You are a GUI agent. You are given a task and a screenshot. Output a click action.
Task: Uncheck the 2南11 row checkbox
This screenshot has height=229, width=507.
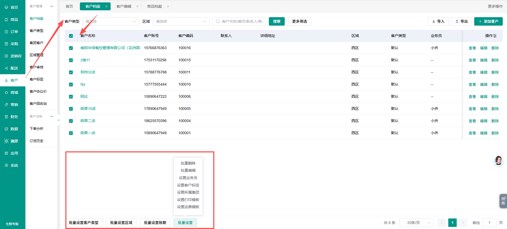(x=71, y=60)
